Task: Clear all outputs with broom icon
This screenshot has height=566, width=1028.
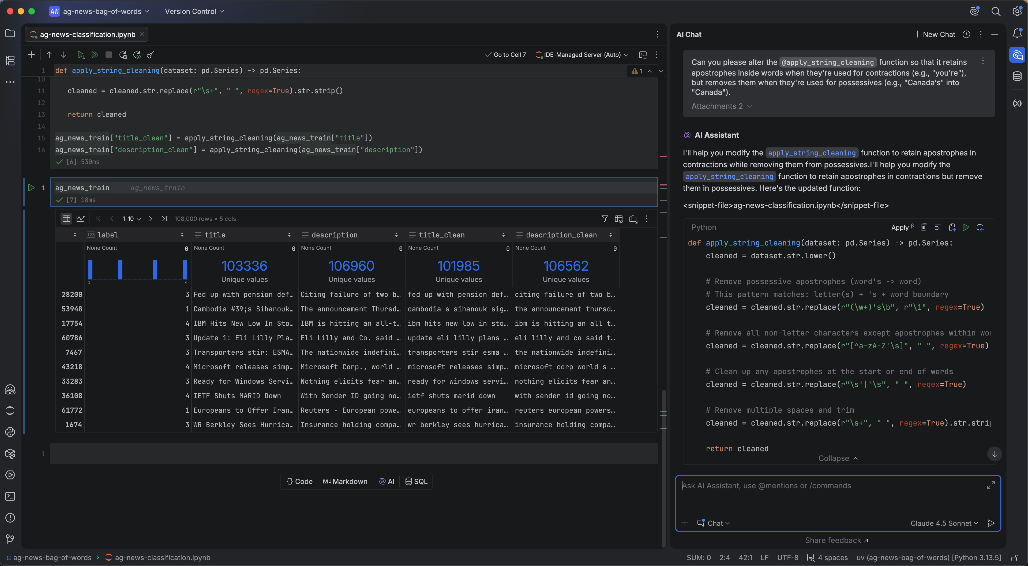Action: pyautogui.click(x=151, y=55)
